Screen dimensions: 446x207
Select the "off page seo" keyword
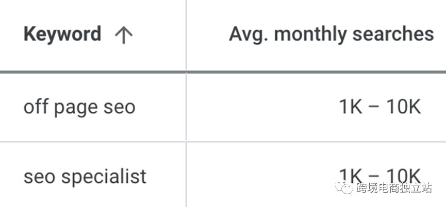tap(79, 107)
